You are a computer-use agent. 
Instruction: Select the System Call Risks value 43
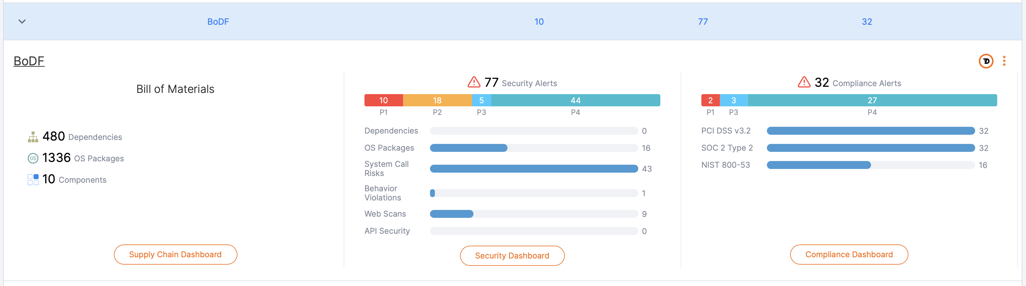(647, 169)
